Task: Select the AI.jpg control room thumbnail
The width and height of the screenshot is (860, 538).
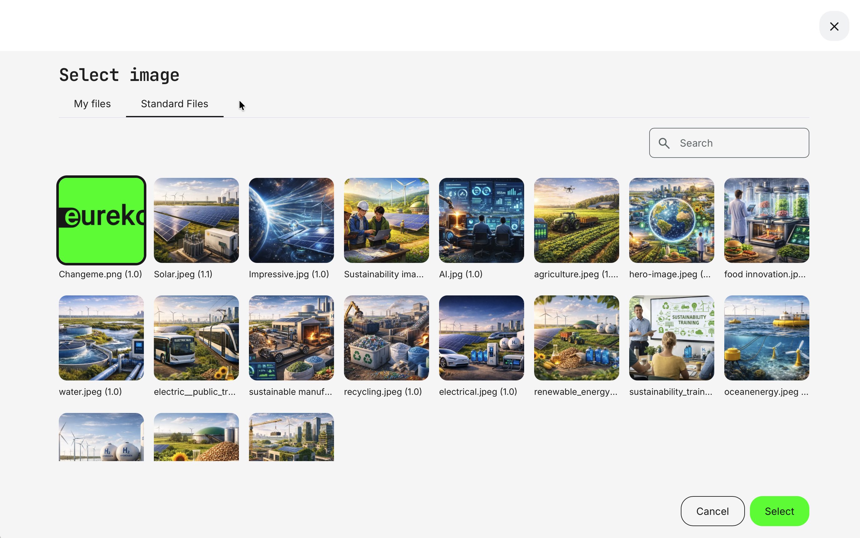Action: [x=481, y=220]
